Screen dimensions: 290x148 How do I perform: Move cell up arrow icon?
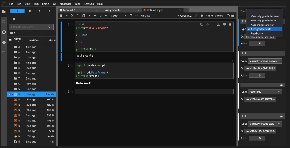click(x=207, y=25)
